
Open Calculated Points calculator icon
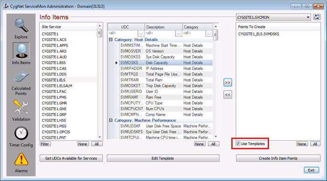coord(21,77)
